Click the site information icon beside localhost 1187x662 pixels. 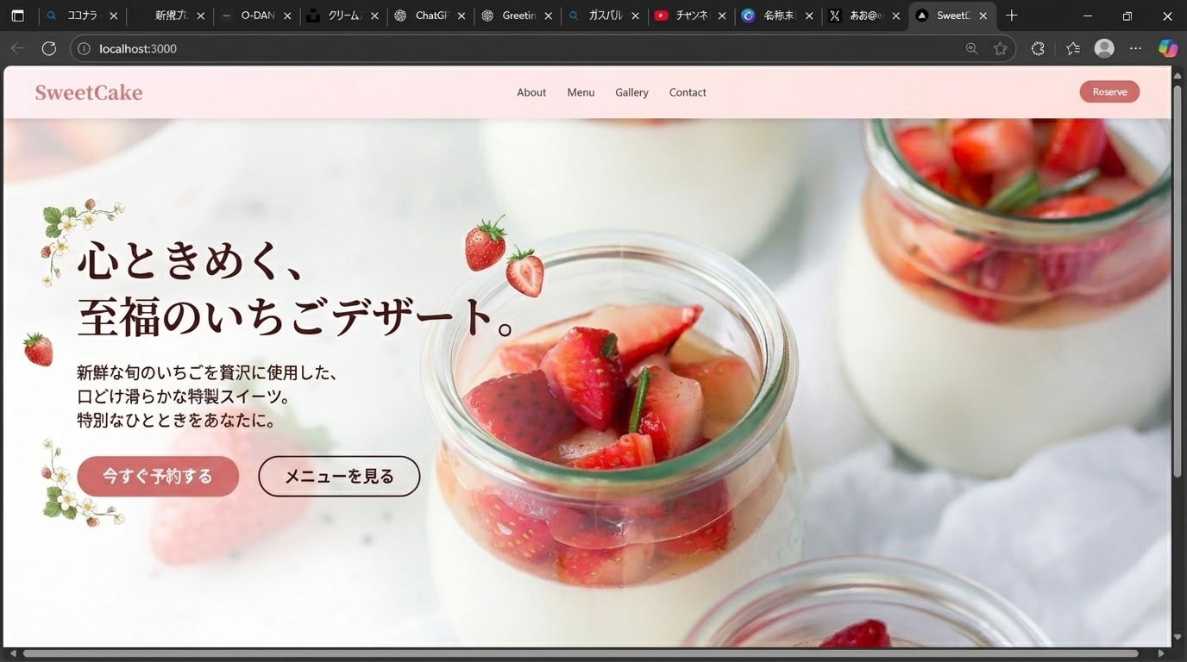(x=84, y=48)
